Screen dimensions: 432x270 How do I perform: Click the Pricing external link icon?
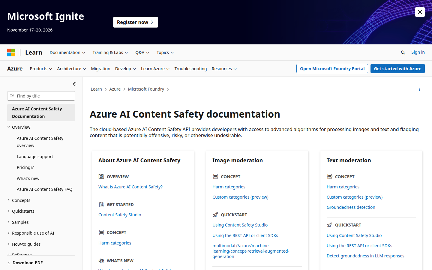[33, 167]
